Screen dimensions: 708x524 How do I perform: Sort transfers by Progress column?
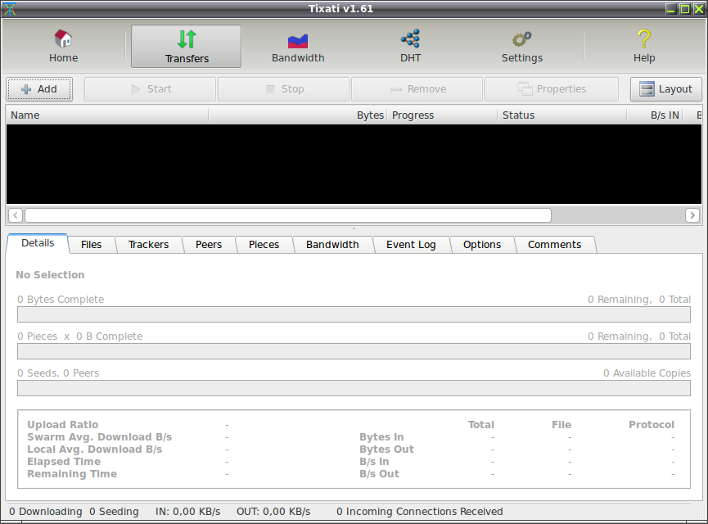(x=442, y=115)
